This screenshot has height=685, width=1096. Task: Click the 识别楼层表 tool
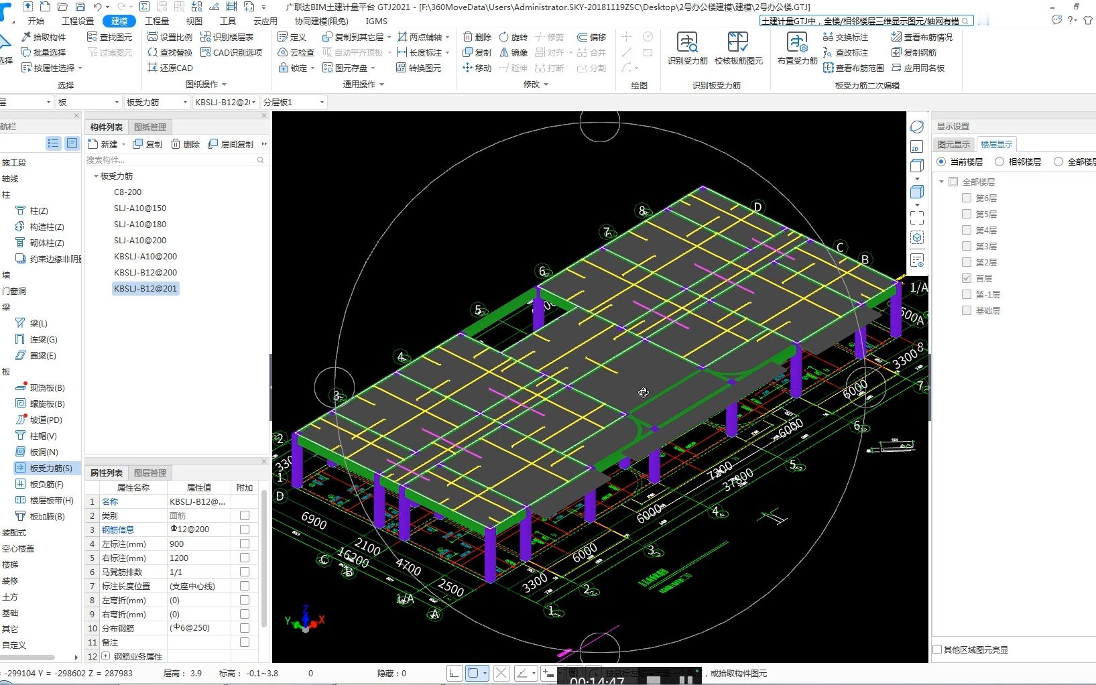(x=227, y=37)
